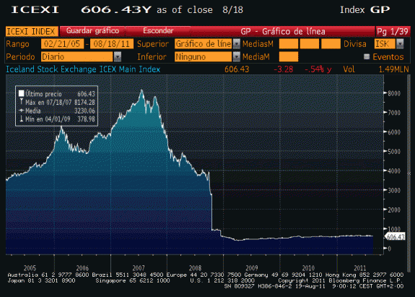Viewport: 415px width, 297px height.
Task: Click the MediaM input box
Action: [x=289, y=56]
